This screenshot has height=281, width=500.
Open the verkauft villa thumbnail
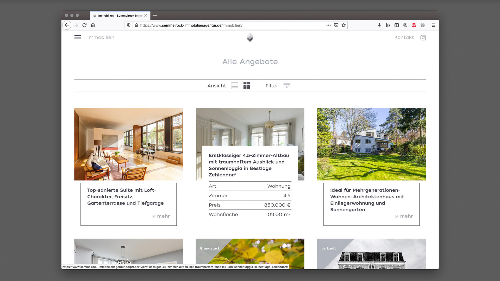[x=371, y=254]
